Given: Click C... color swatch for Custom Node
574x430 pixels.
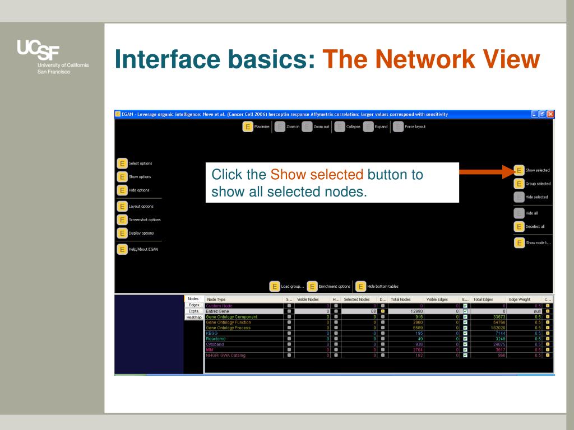Looking at the screenshot, I should pyautogui.click(x=548, y=306).
